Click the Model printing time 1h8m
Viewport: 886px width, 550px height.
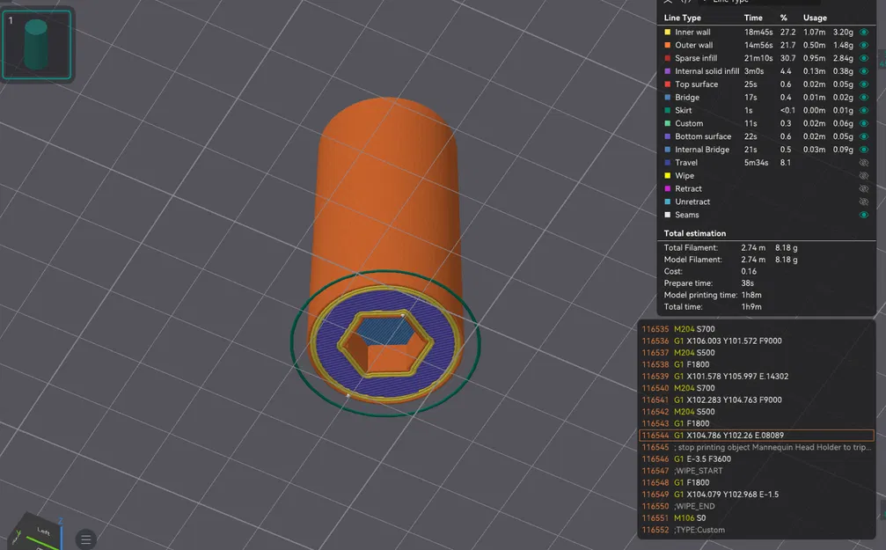coord(751,295)
